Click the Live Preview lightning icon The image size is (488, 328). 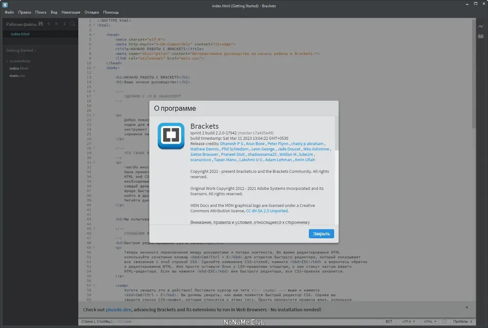[481, 26]
